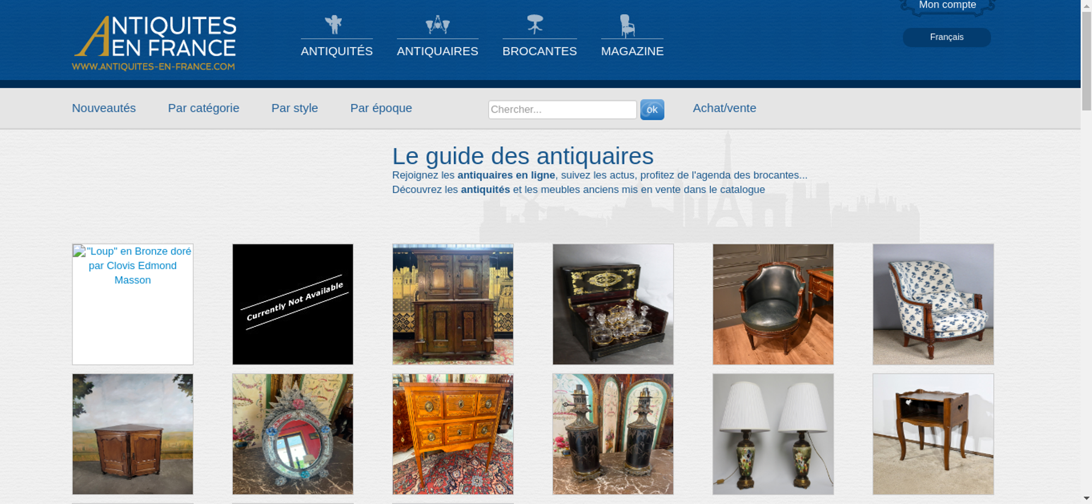Follow the Achat/vente link
The image size is (1092, 504).
[x=725, y=108]
